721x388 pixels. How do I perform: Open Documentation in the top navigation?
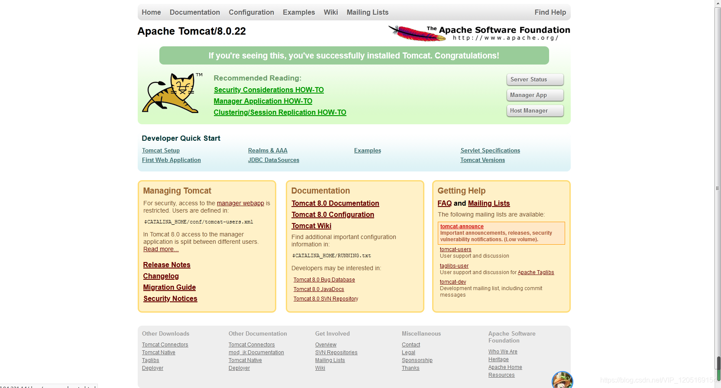point(195,12)
